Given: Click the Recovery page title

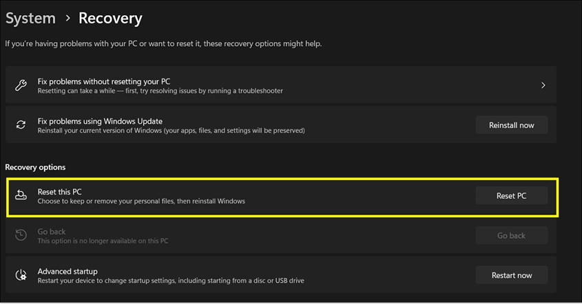Looking at the screenshot, I should pyautogui.click(x=110, y=19).
